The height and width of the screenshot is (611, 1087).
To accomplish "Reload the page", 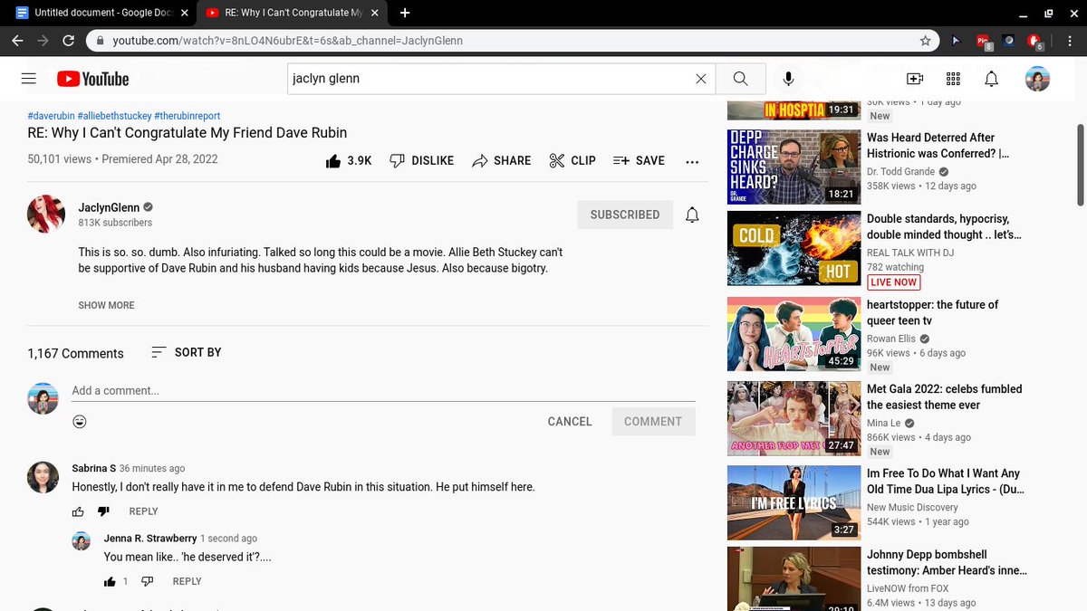I will 68,41.
